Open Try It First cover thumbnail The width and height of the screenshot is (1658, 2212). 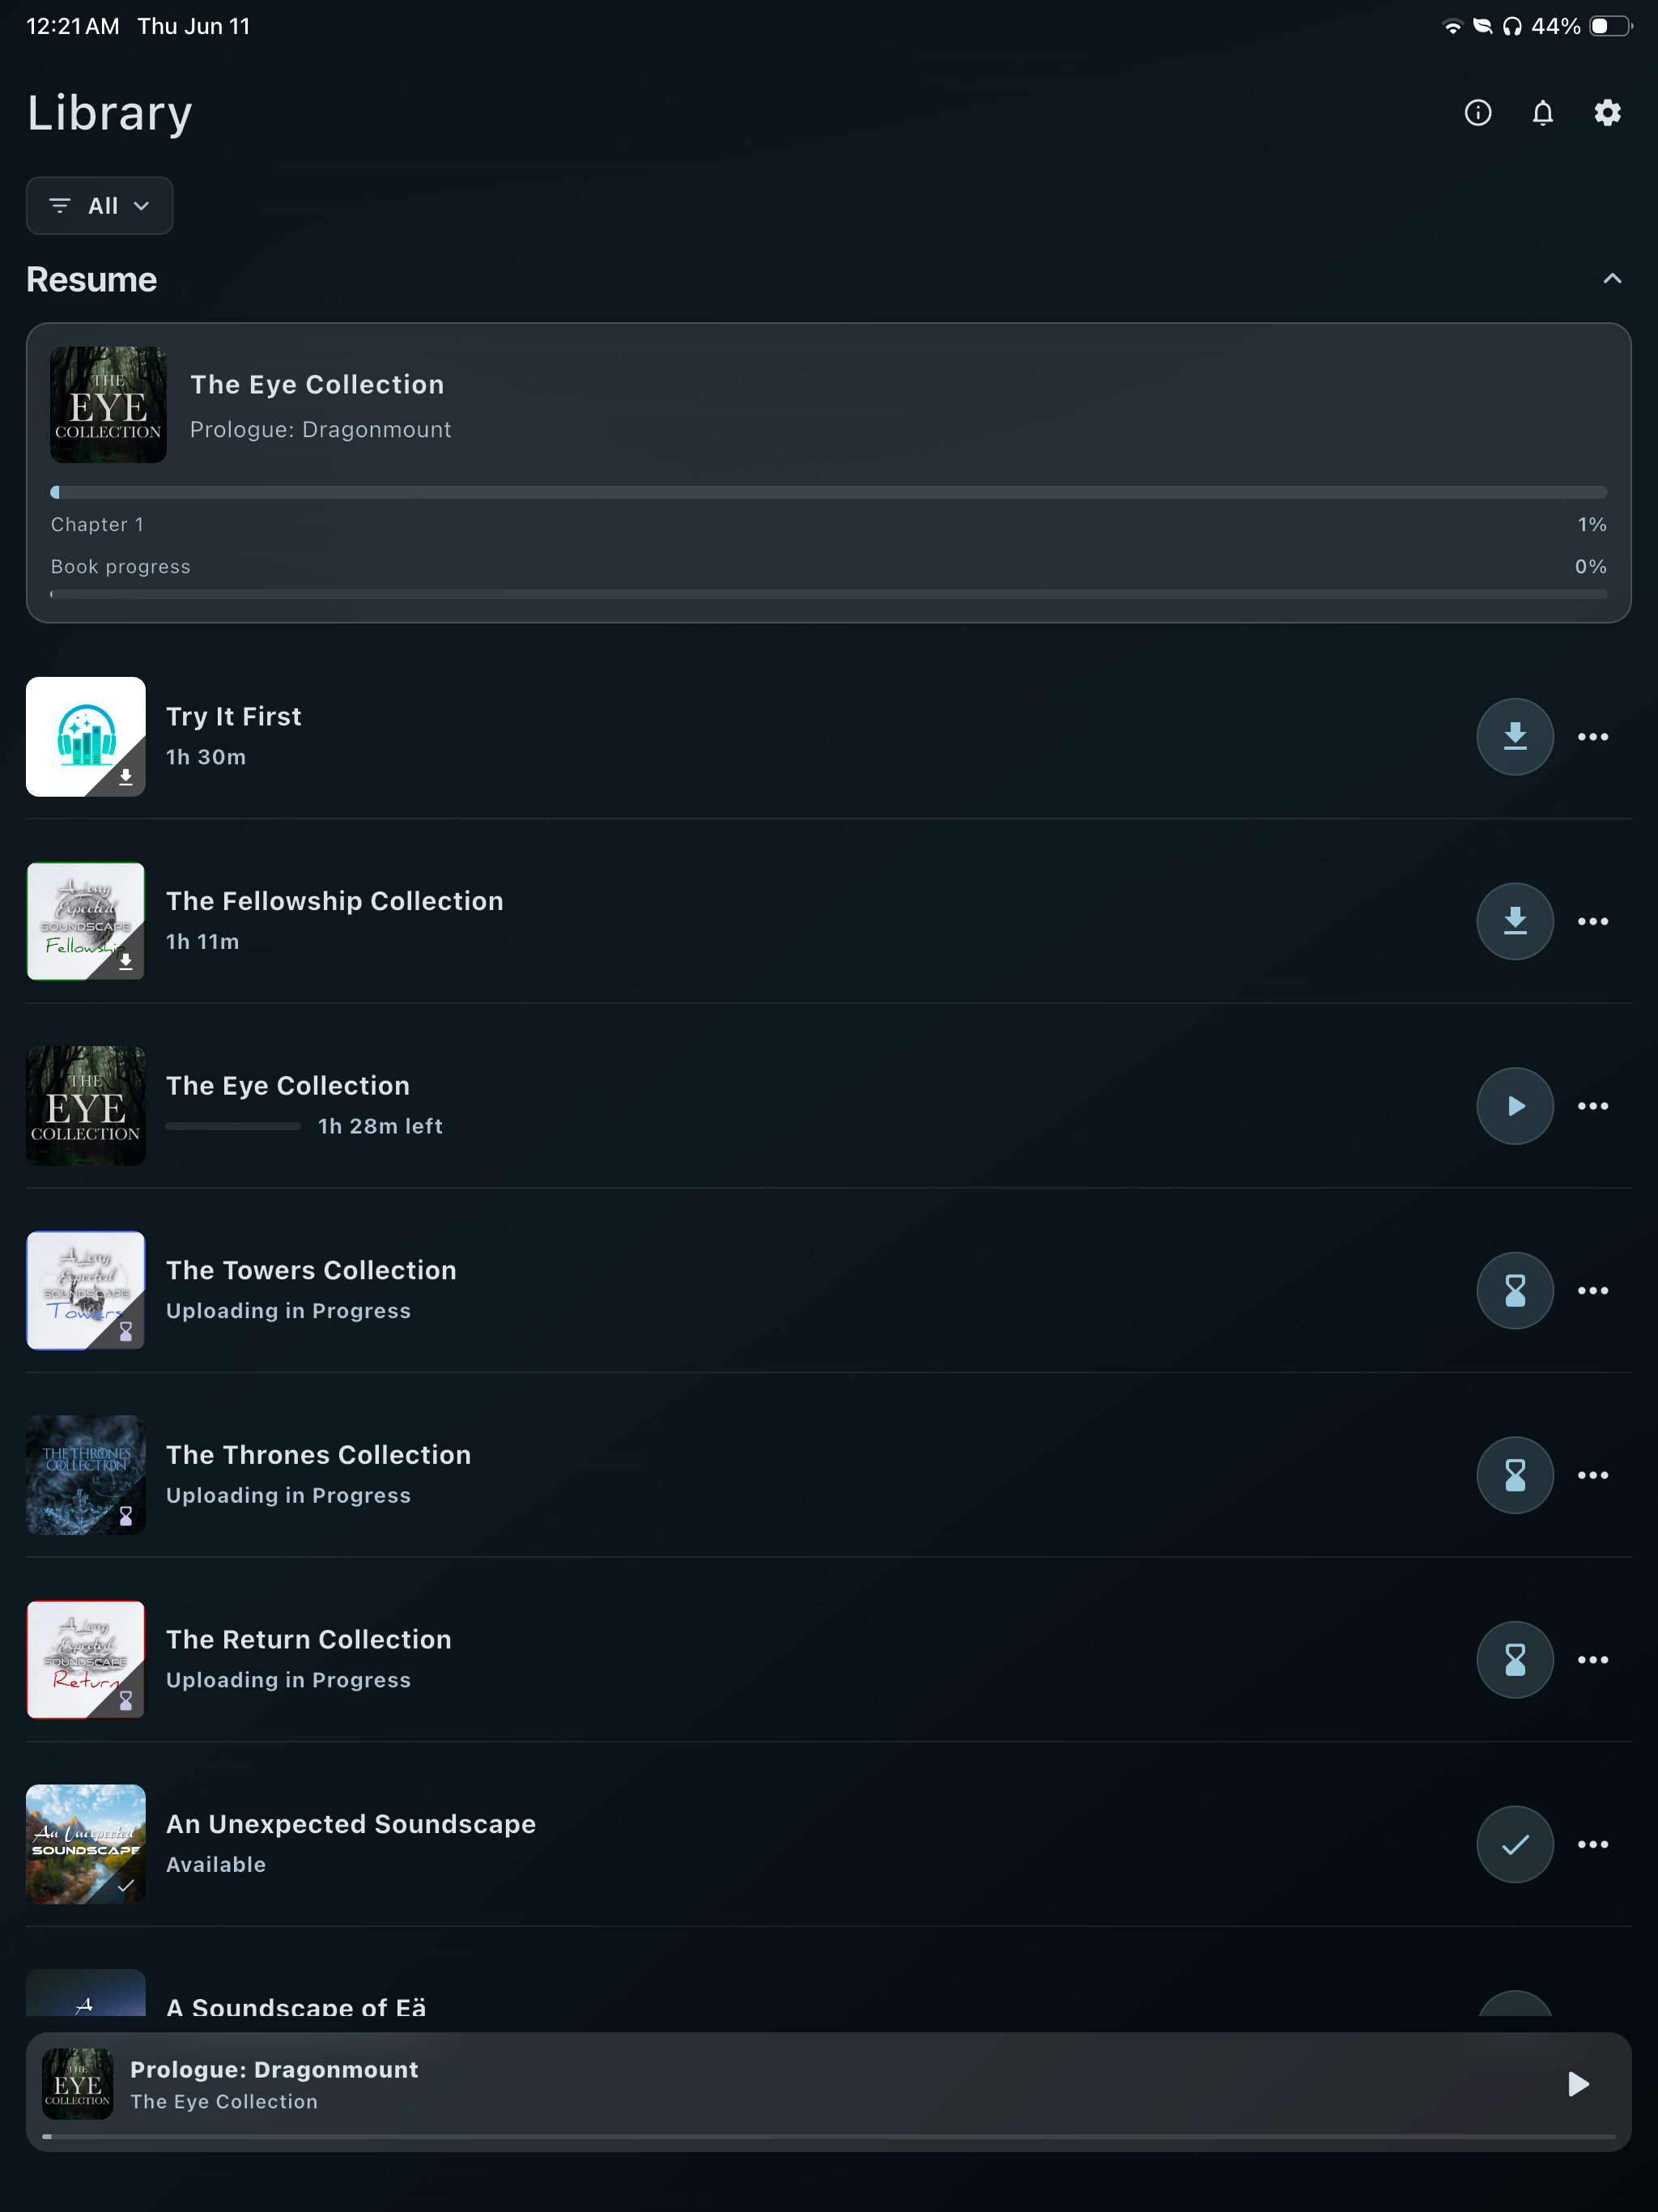point(86,737)
